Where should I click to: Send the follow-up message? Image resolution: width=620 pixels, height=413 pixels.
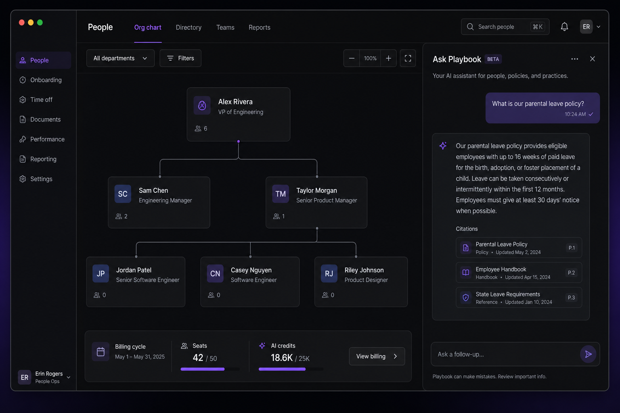click(588, 354)
